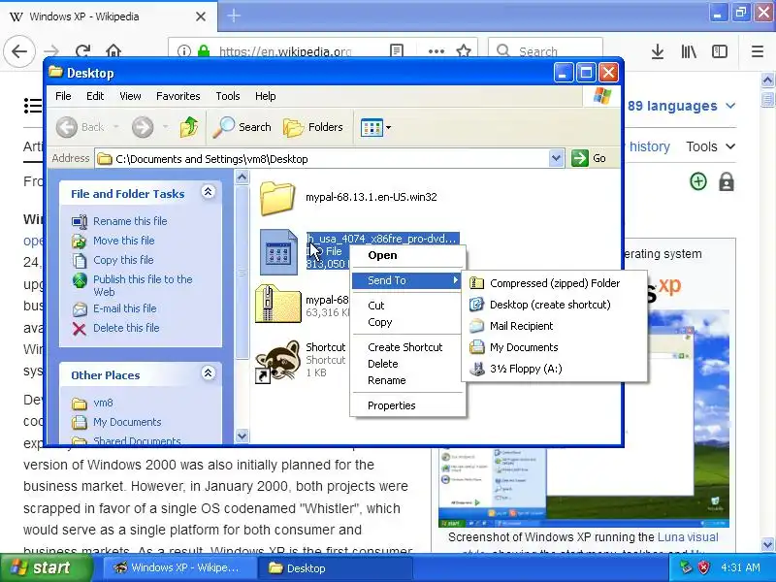Viewport: 776px width, 582px height.
Task: Switch to Windows XP - Wikipedia taskbar item
Action: (x=180, y=567)
